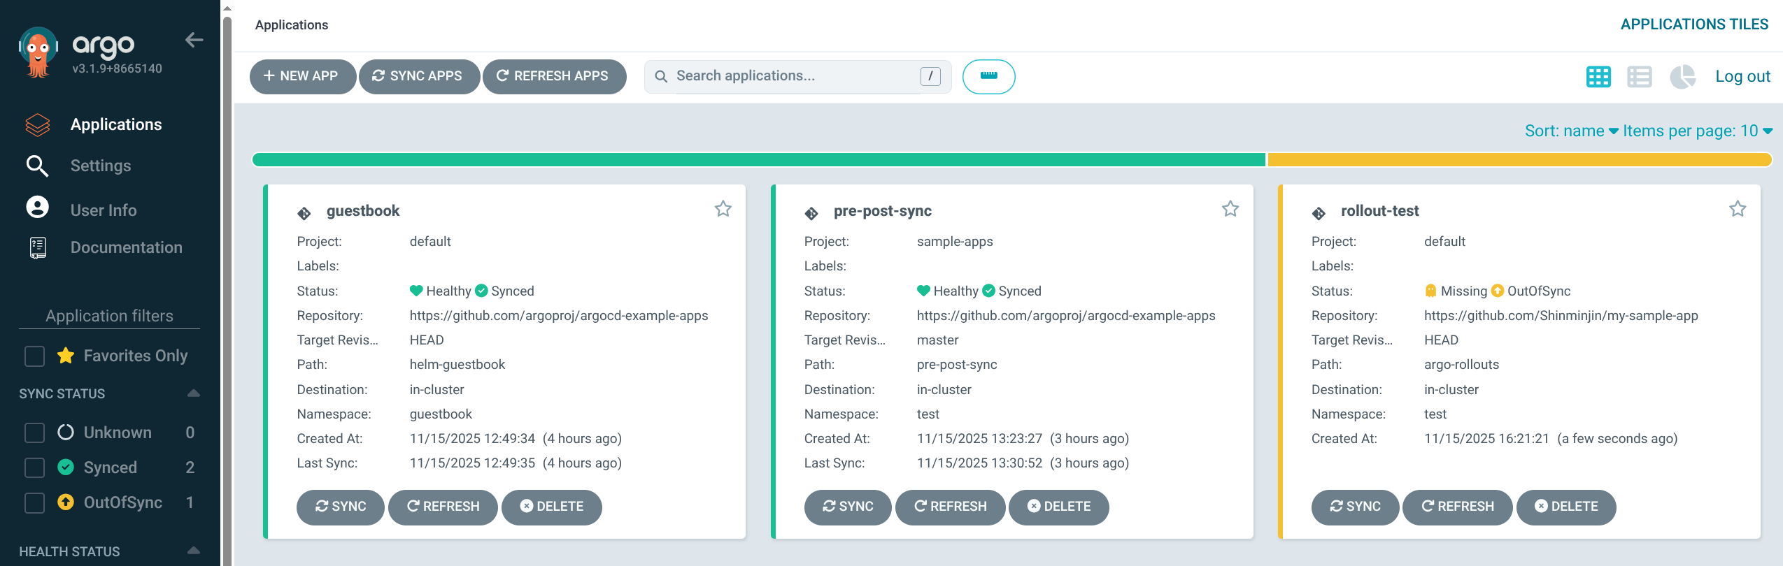Click pre-post-sync Healthy heart icon
Image resolution: width=1783 pixels, height=566 pixels.
[923, 291]
